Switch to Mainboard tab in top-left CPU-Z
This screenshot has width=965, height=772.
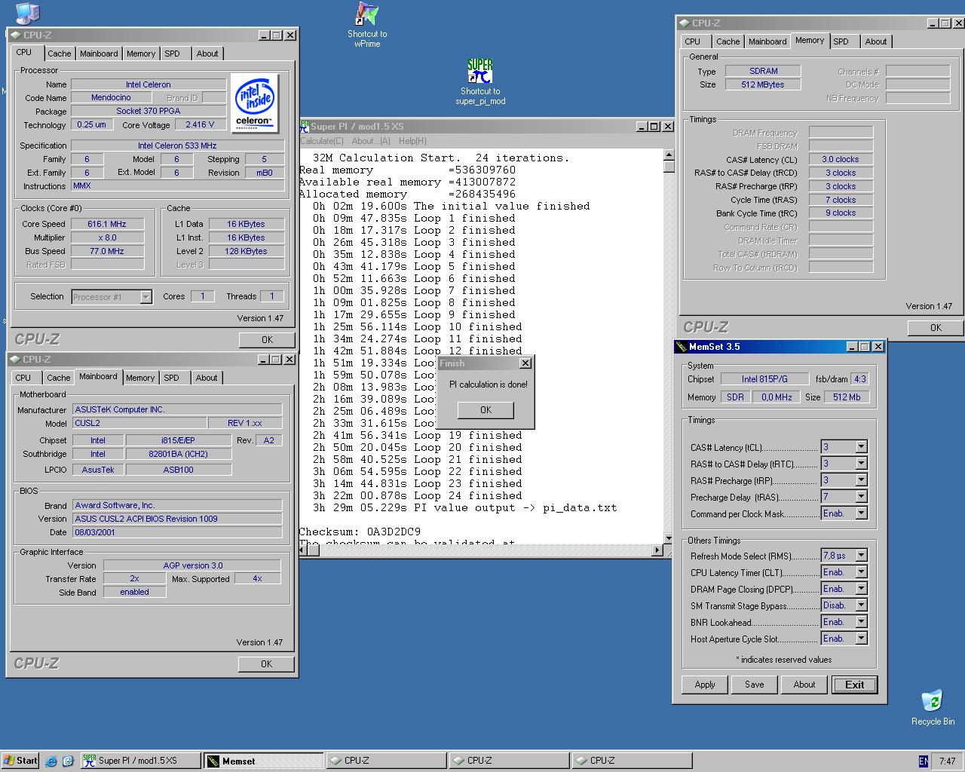pyautogui.click(x=99, y=54)
